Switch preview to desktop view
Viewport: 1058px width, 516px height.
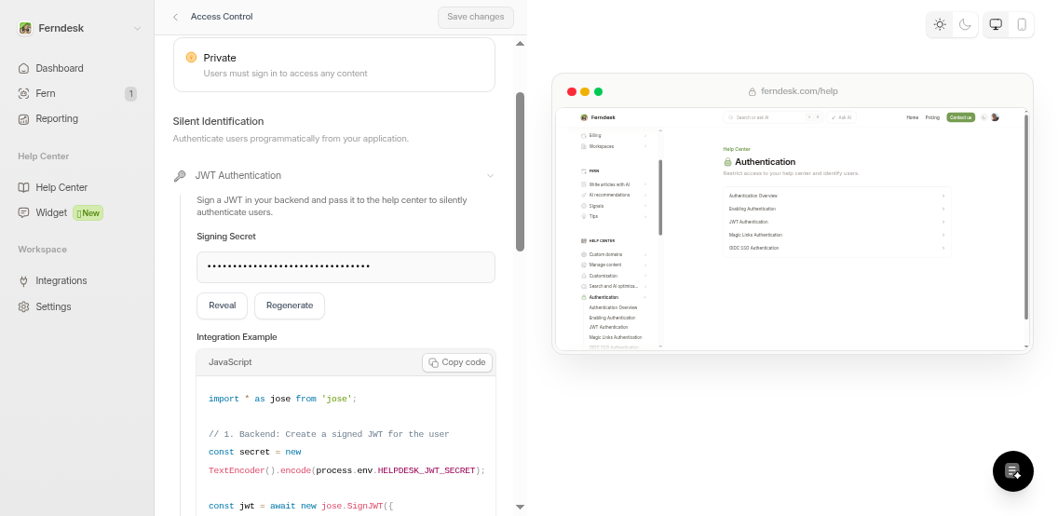pos(996,25)
